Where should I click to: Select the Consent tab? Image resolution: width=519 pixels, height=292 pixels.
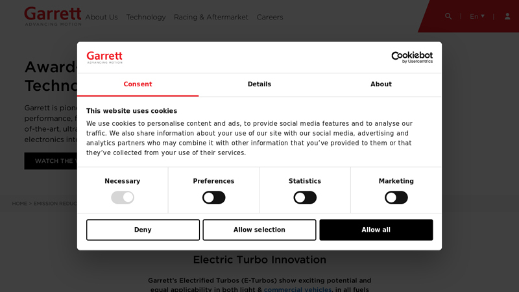(x=138, y=84)
